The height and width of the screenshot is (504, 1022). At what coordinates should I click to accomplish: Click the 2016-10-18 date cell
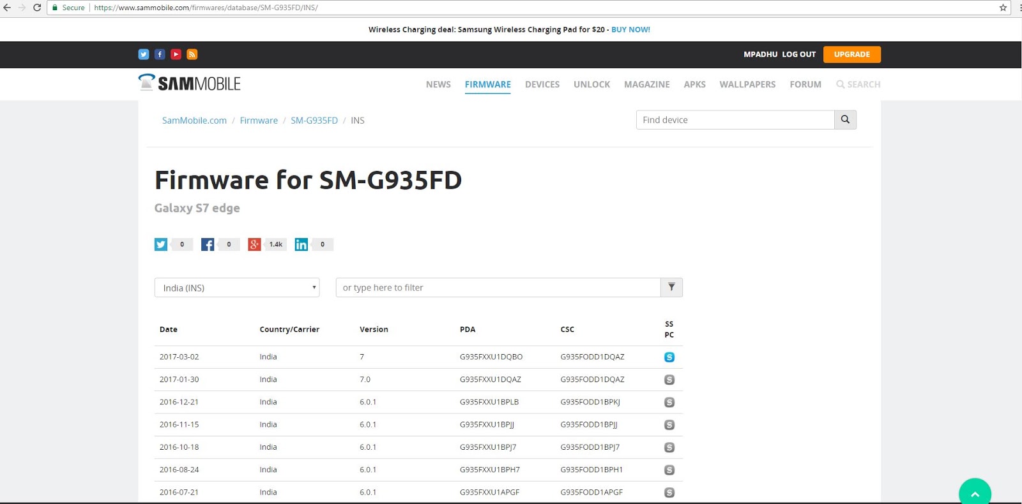pyautogui.click(x=179, y=447)
